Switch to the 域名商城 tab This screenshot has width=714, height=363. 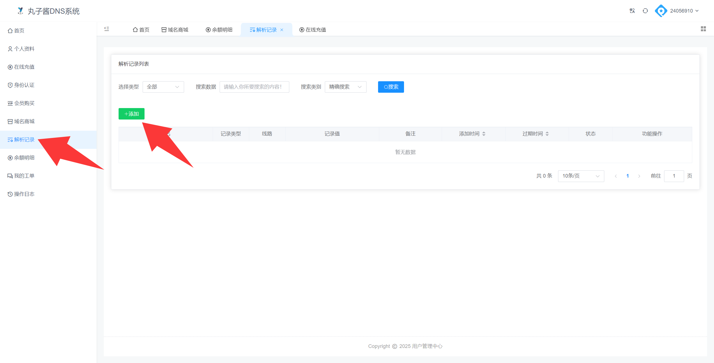(175, 30)
